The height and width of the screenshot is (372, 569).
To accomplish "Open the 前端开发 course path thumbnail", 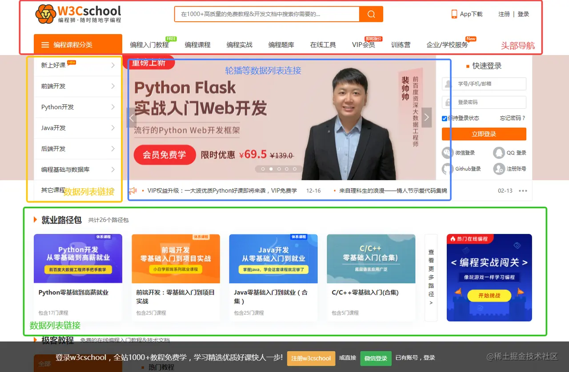I will coord(176,259).
